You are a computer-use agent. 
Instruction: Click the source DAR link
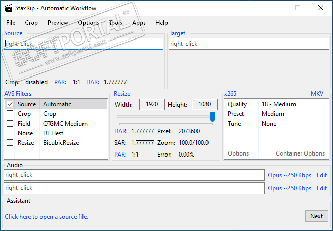click(x=93, y=82)
